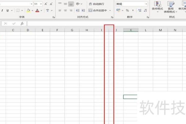The width and height of the screenshot is (186, 124).
Task: Click the cell borders icon
Action: click(x=18, y=11)
